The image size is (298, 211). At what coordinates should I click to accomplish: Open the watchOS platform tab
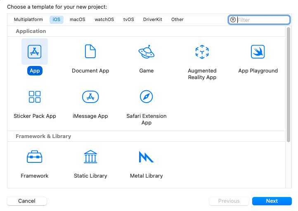104,19
